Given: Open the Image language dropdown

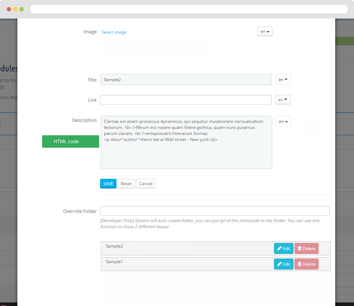Looking at the screenshot, I should [x=265, y=32].
